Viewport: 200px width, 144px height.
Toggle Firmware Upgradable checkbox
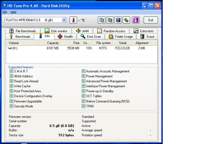pyautogui.click(x=11, y=101)
